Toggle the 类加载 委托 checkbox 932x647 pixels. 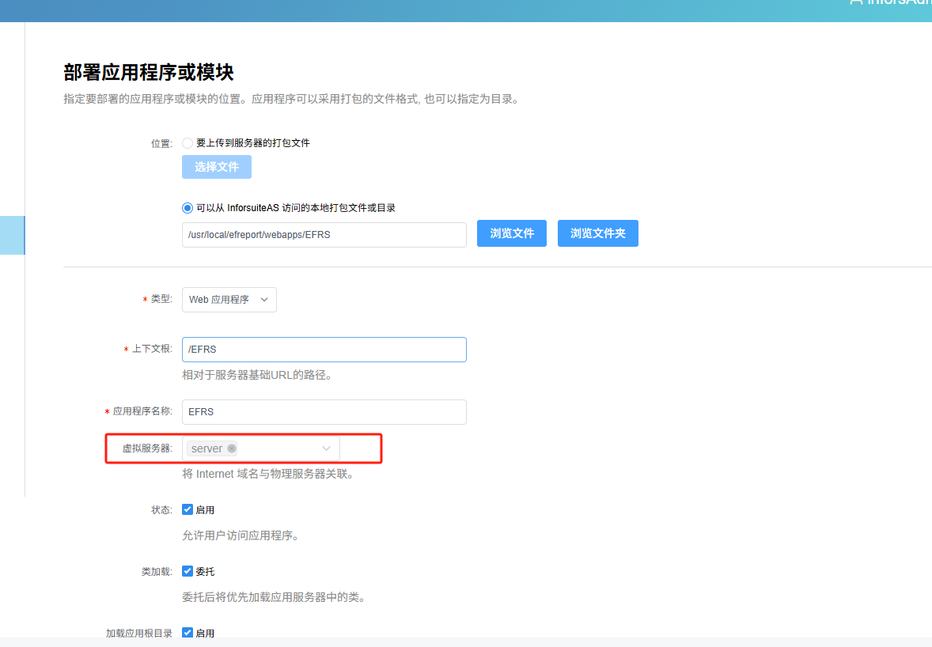[x=188, y=571]
